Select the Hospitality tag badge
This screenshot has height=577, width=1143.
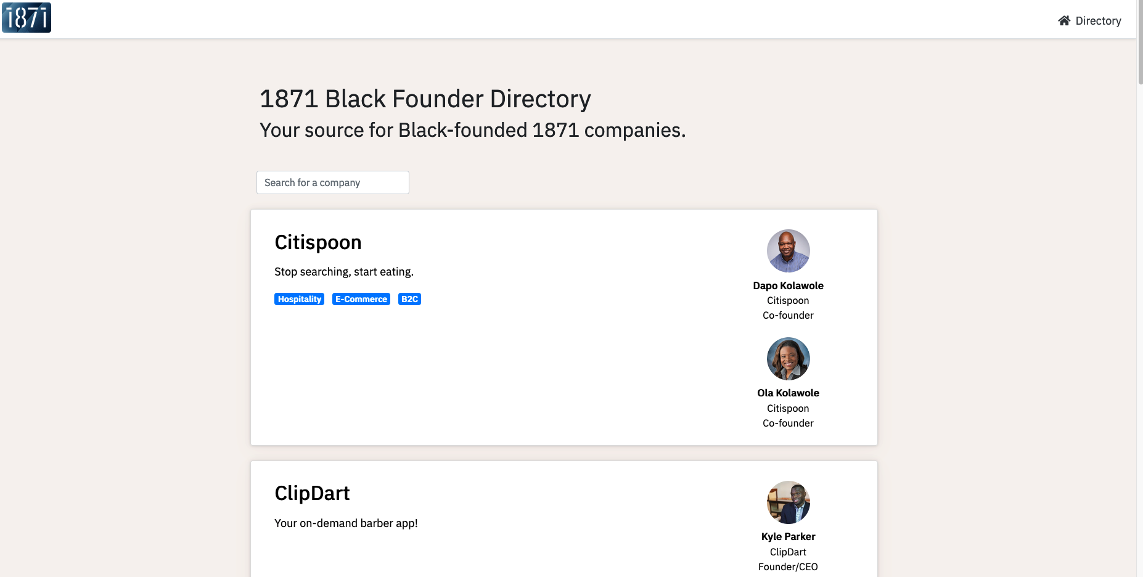tap(299, 299)
